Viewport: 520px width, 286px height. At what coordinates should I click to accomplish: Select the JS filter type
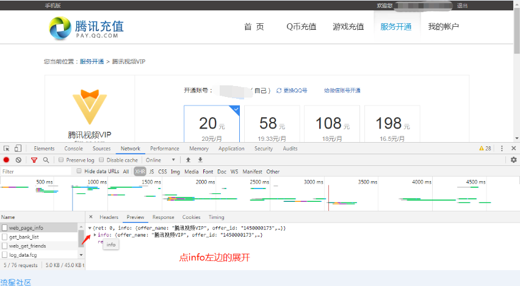151,171
